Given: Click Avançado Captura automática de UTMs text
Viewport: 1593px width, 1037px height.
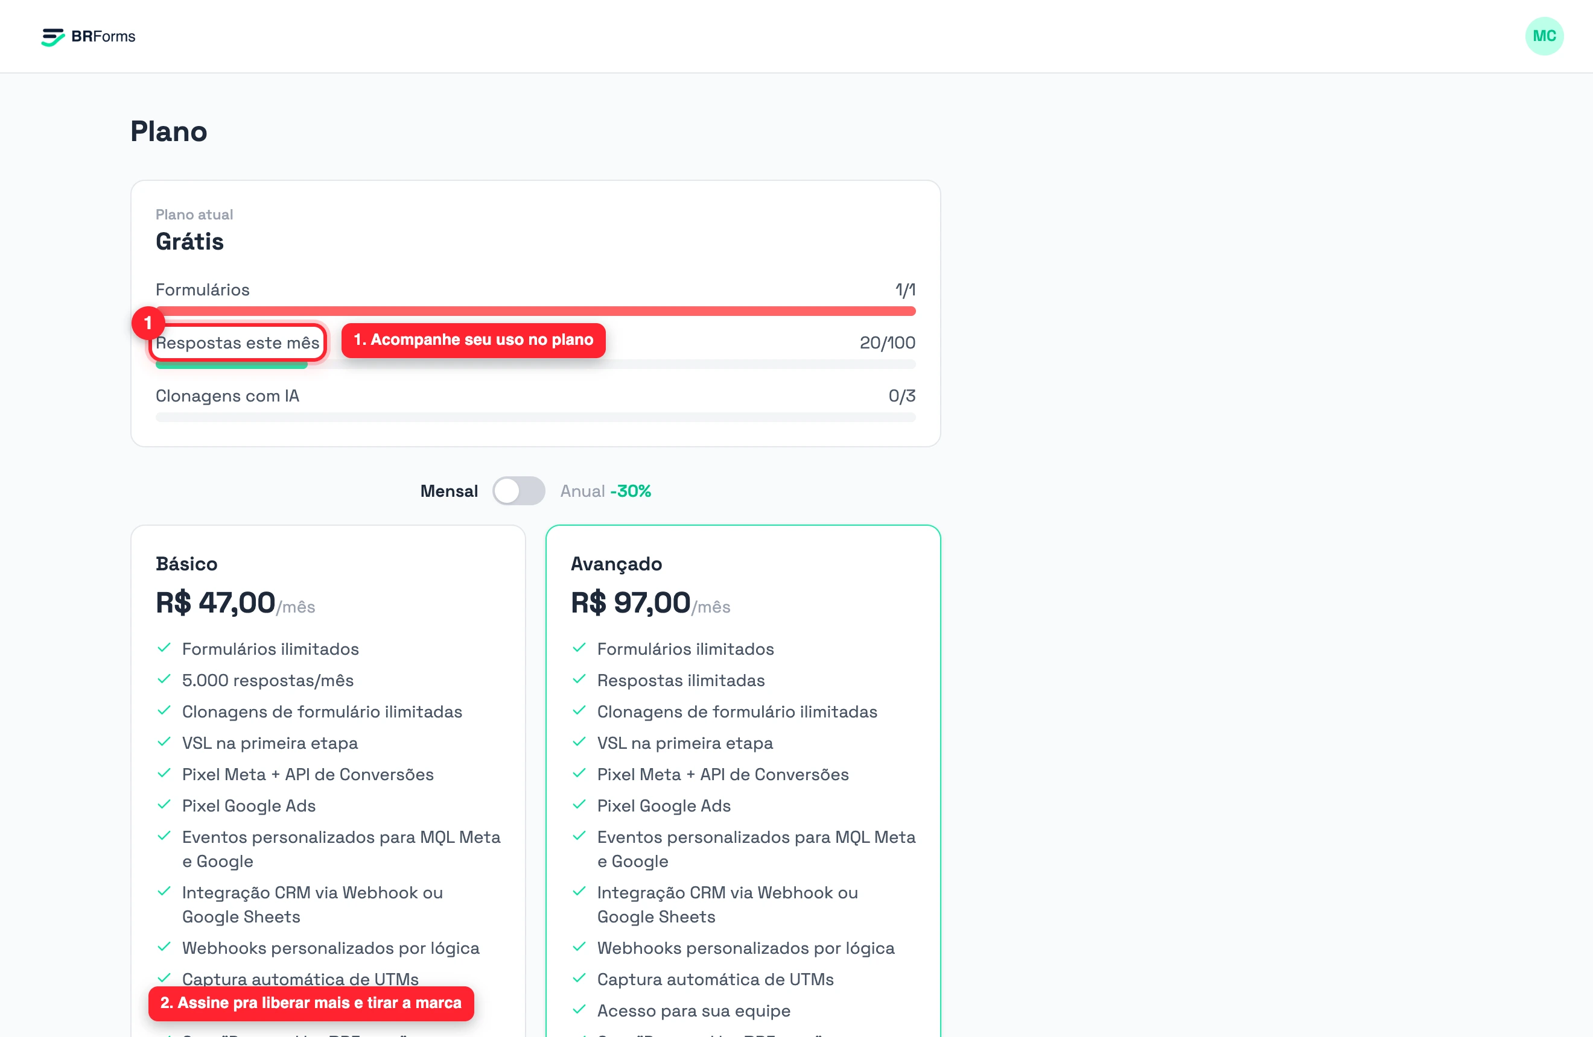Looking at the screenshot, I should pos(715,980).
